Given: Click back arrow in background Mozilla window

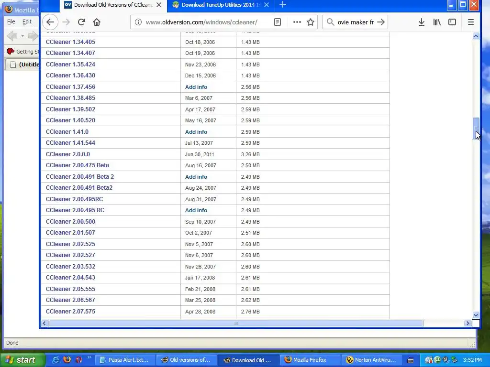Looking at the screenshot, I should coord(12,36).
